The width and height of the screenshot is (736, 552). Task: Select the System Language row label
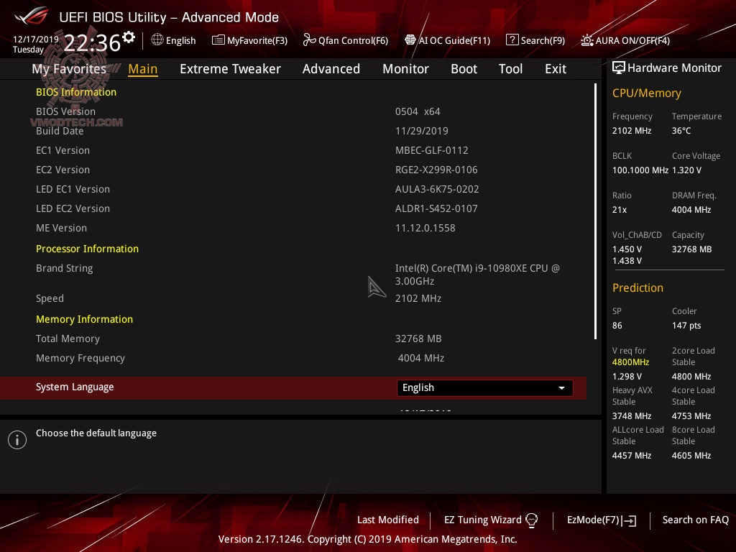pos(75,387)
